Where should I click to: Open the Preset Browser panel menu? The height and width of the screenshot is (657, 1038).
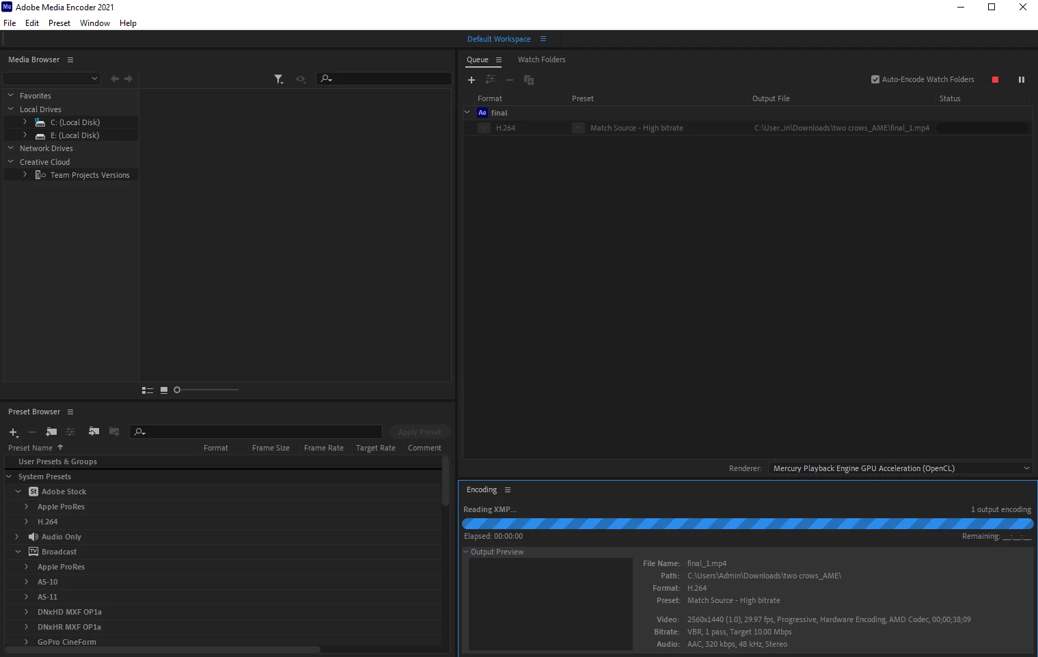click(x=70, y=412)
